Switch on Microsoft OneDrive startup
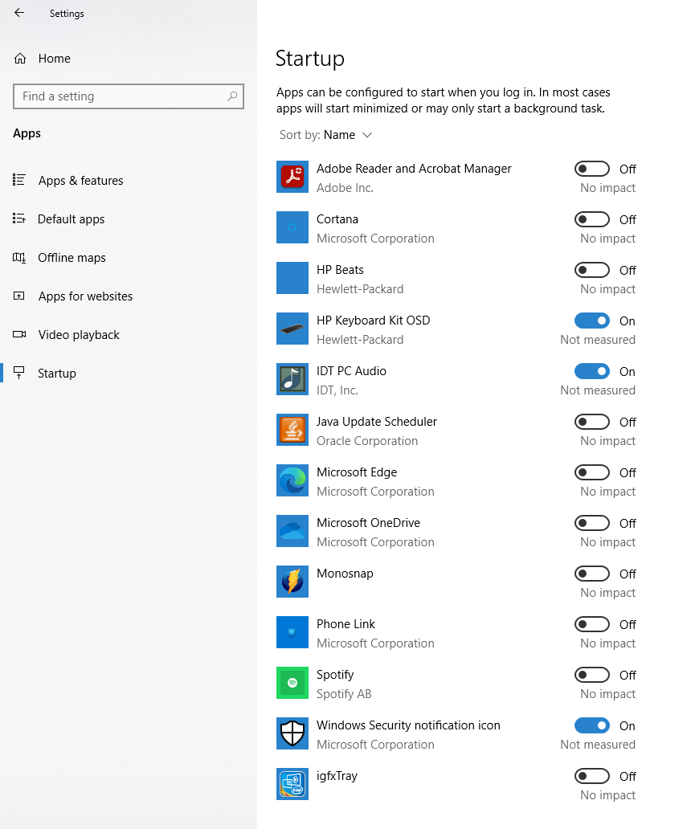 [x=592, y=523]
